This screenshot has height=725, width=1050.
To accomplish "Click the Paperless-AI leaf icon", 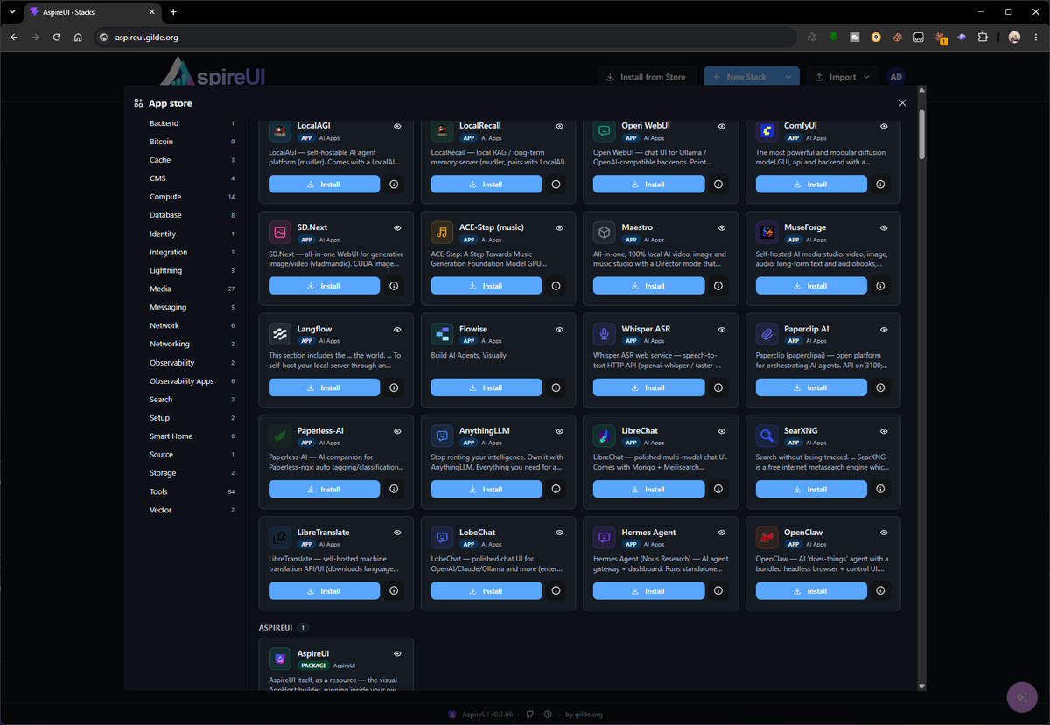I will coord(280,436).
